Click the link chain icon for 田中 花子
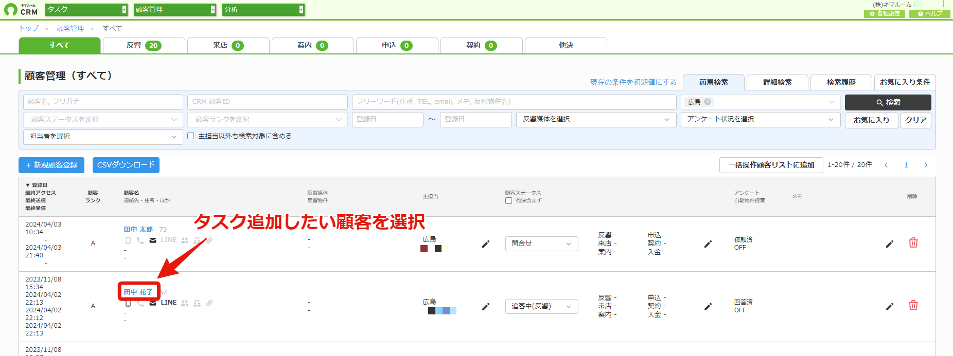Image resolution: width=953 pixels, height=356 pixels. coord(209,303)
